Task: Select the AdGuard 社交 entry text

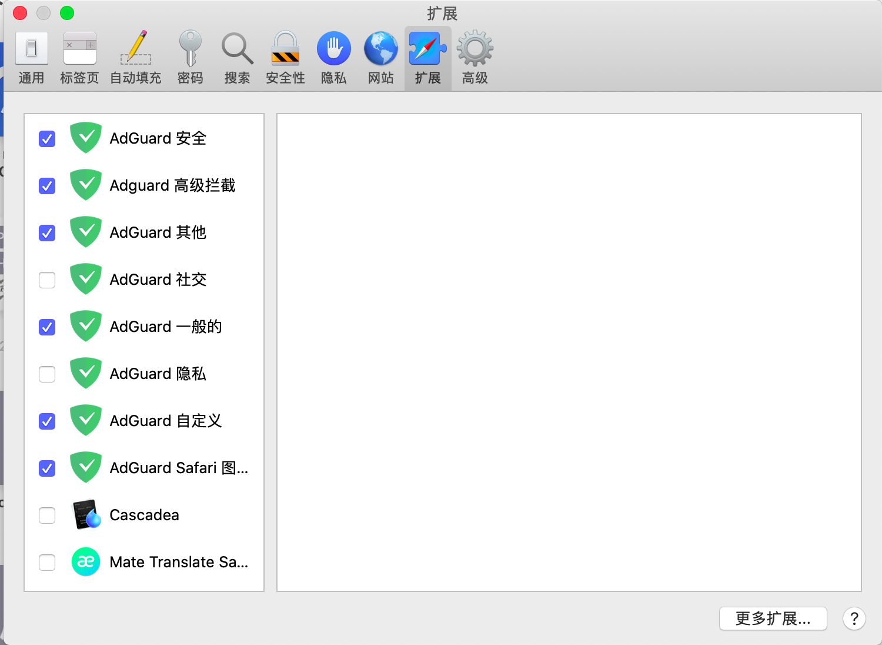Action: coord(158,280)
